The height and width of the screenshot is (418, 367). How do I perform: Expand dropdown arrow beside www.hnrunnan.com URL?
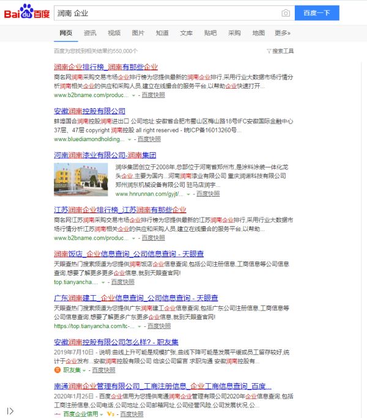(x=188, y=194)
